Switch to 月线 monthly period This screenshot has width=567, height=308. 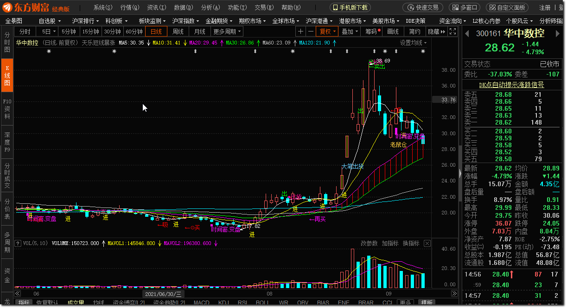(200, 31)
